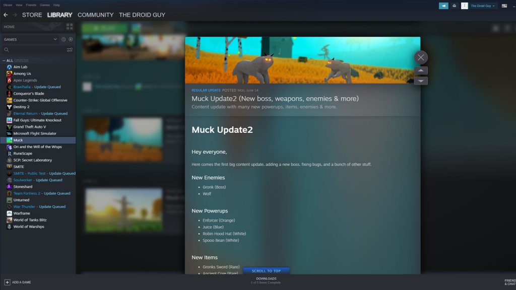Open the envelope inbox icon
Image resolution: width=516 pixels, height=290 pixels.
click(454, 6)
